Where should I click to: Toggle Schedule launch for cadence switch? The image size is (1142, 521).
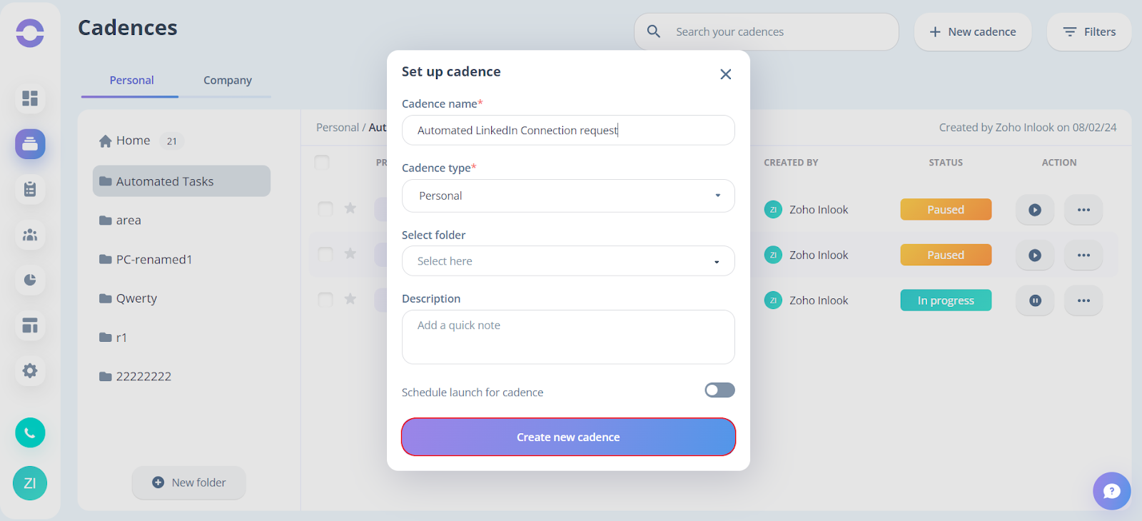coord(719,390)
